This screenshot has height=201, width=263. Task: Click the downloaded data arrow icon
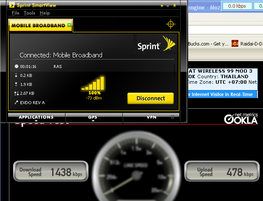click(x=16, y=75)
